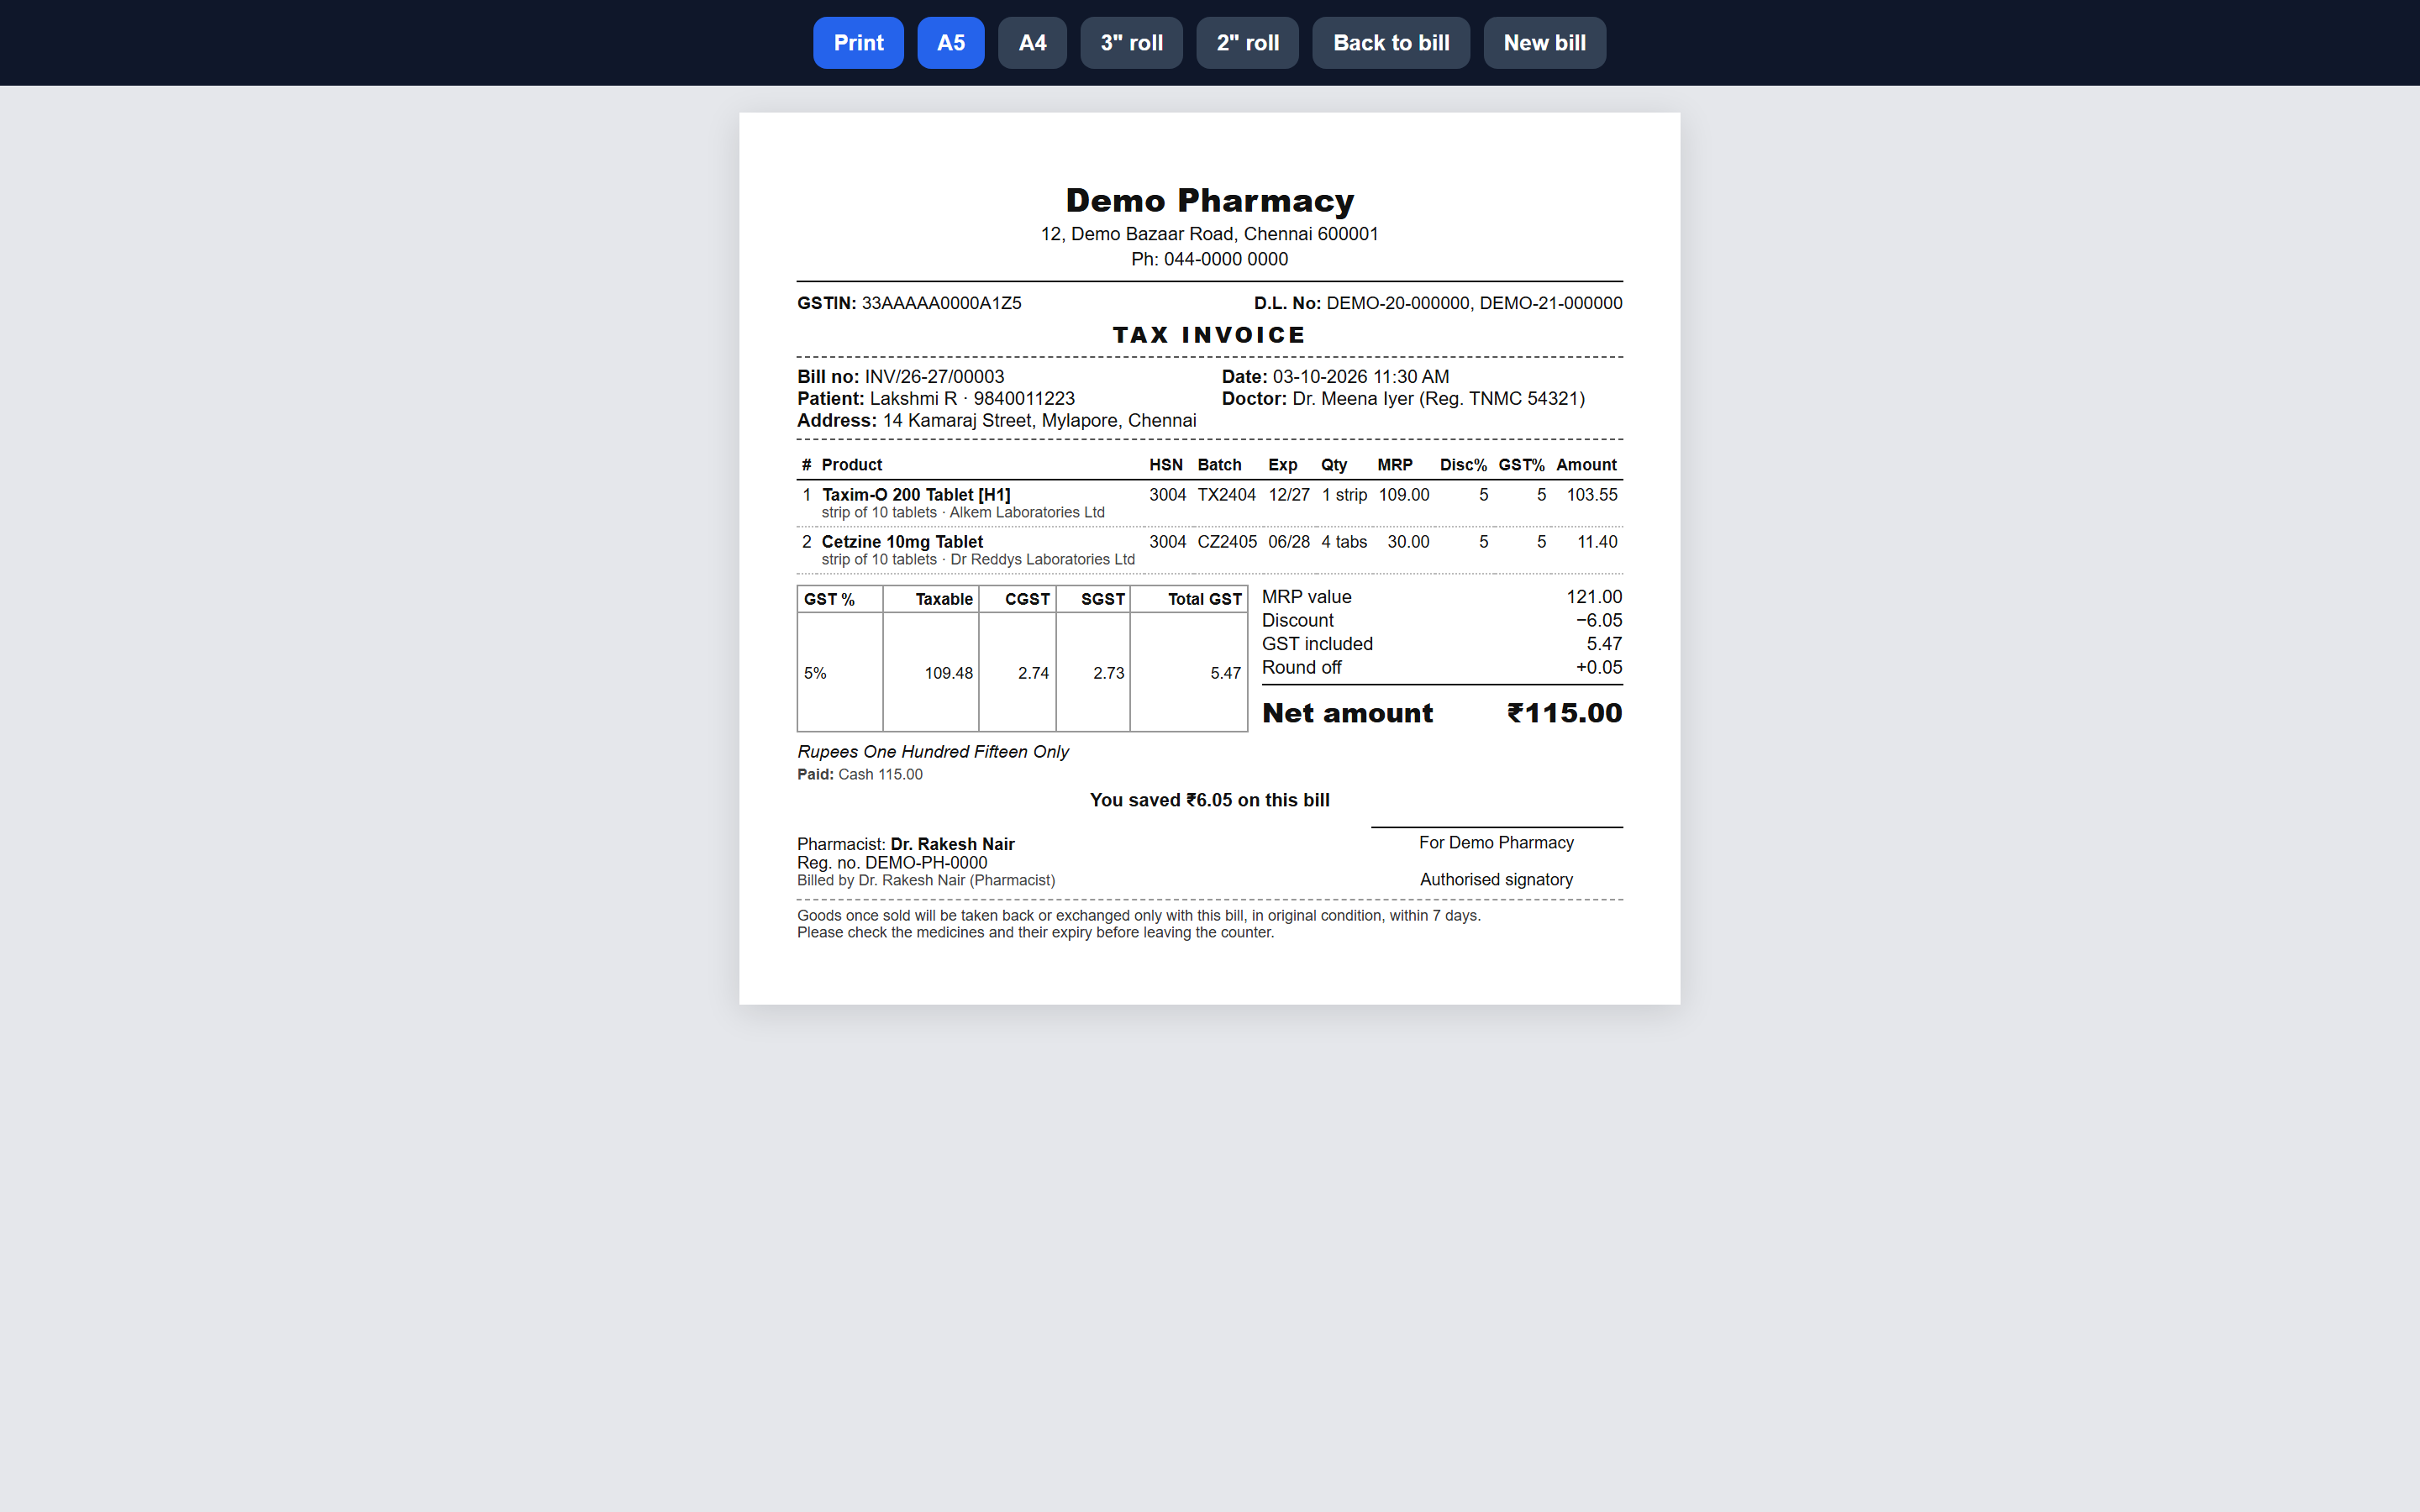Click bill number INV/26-27/00003
Viewport: 2420px width, 1512px height.
tap(934, 377)
